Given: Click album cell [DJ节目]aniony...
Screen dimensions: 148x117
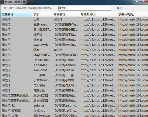Looking at the screenshot, I should click(65, 106).
